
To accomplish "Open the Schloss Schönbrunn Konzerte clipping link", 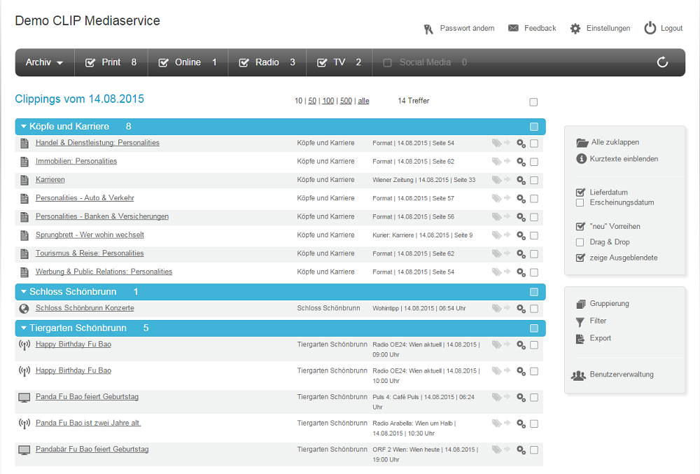I will [x=84, y=307].
